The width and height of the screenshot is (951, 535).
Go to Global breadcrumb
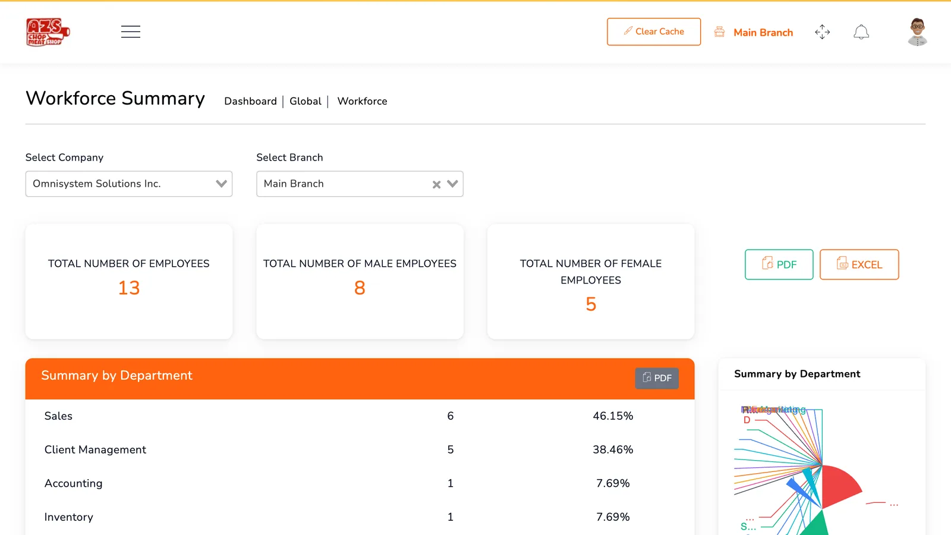tap(306, 101)
